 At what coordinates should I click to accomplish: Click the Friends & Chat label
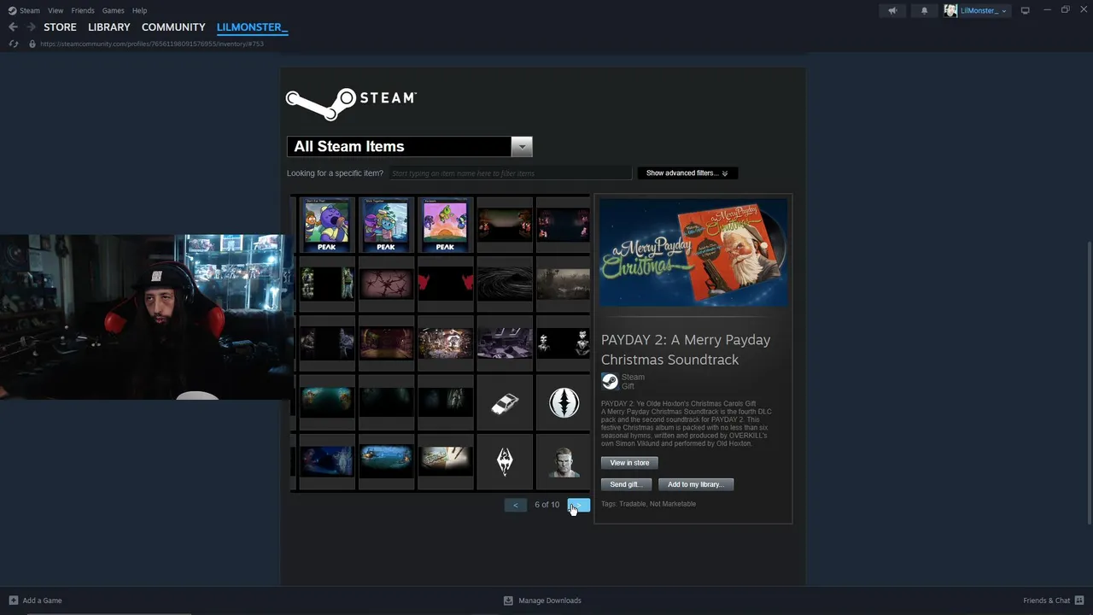(1047, 600)
